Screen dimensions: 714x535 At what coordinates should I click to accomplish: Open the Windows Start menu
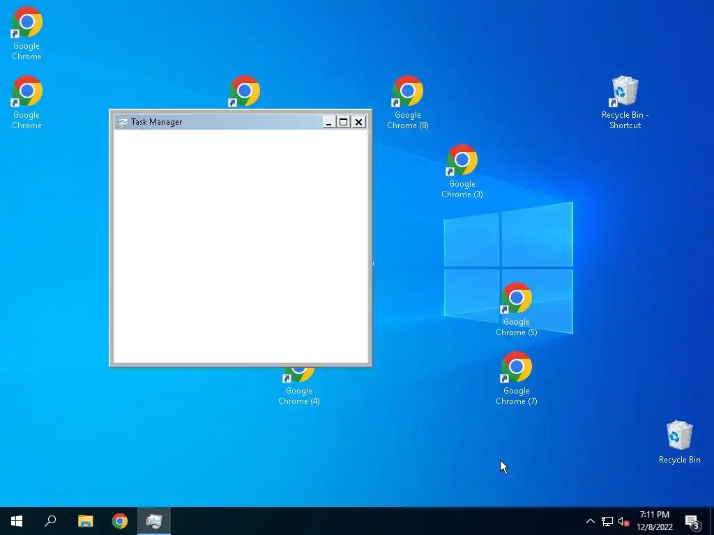click(17, 521)
